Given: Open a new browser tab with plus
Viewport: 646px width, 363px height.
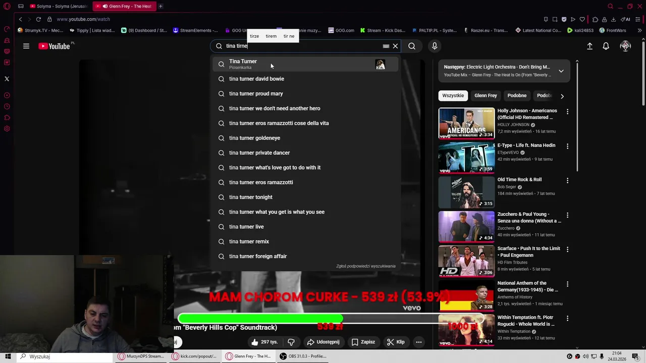Looking at the screenshot, I should 160,6.
